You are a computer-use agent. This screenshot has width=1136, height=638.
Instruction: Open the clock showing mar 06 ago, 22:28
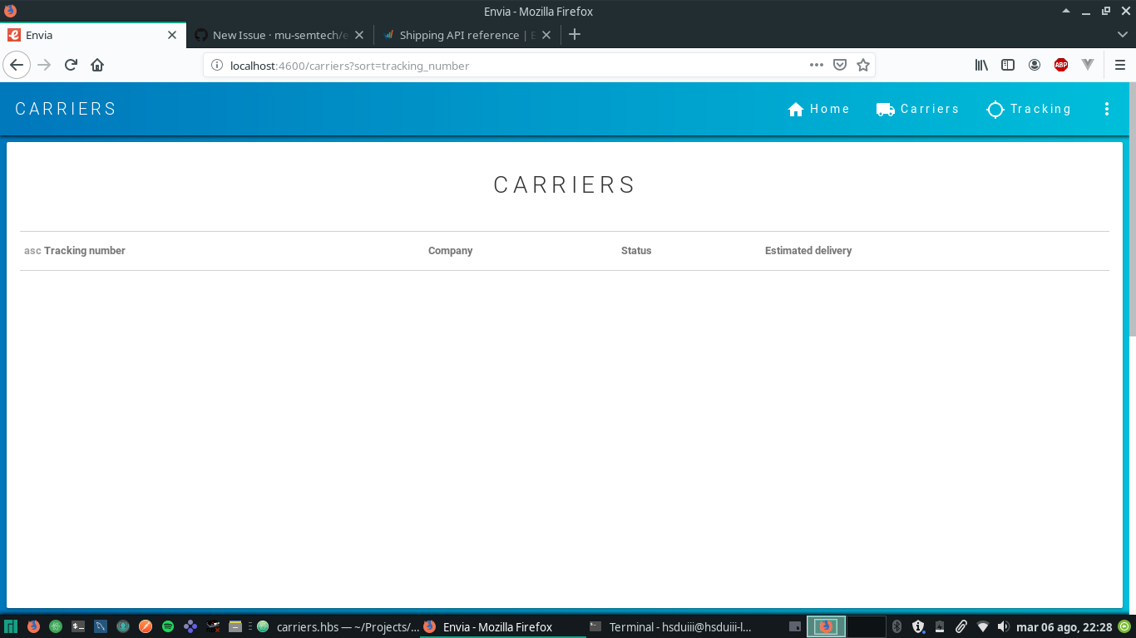(x=1064, y=627)
